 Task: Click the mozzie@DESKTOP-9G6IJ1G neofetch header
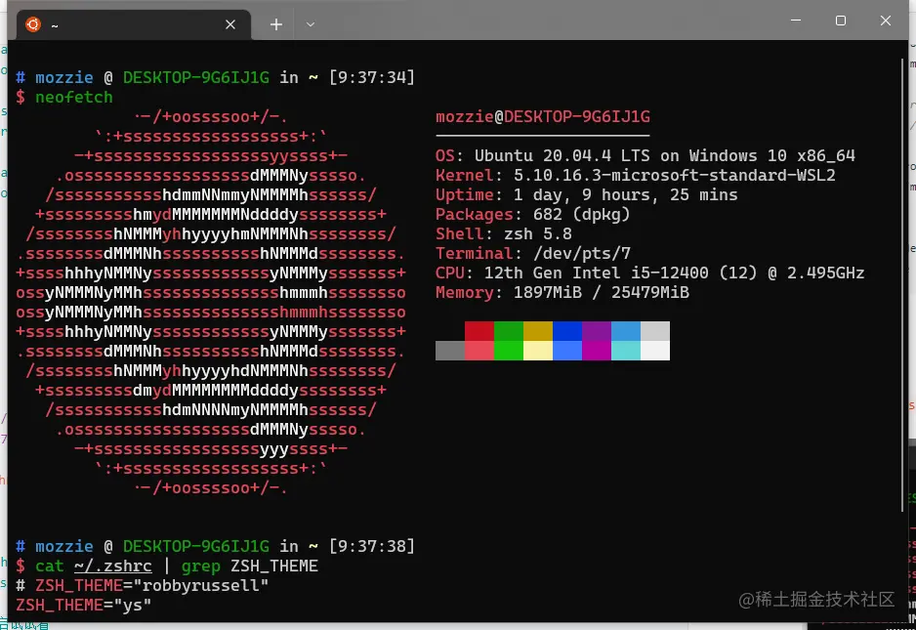click(543, 117)
